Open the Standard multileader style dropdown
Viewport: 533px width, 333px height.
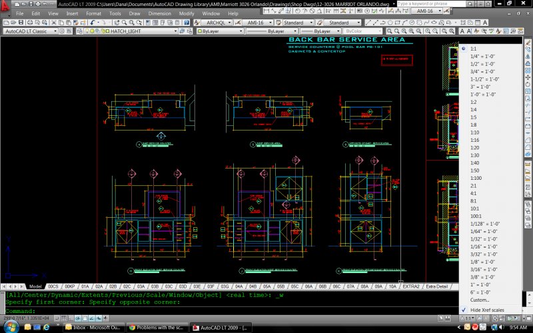point(358,23)
